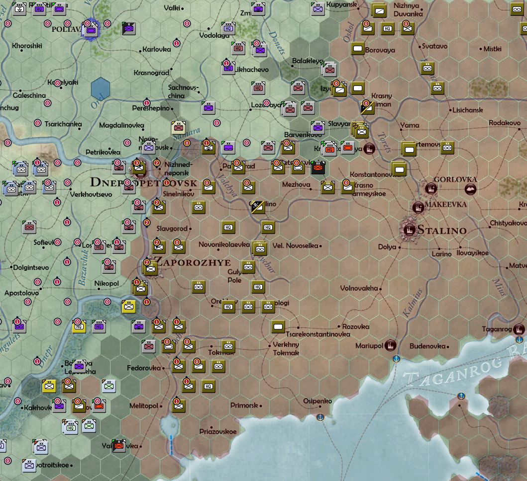Select the motorized counter east of Sinelnikovo
The height and width of the screenshot is (481, 527).
pos(199,207)
